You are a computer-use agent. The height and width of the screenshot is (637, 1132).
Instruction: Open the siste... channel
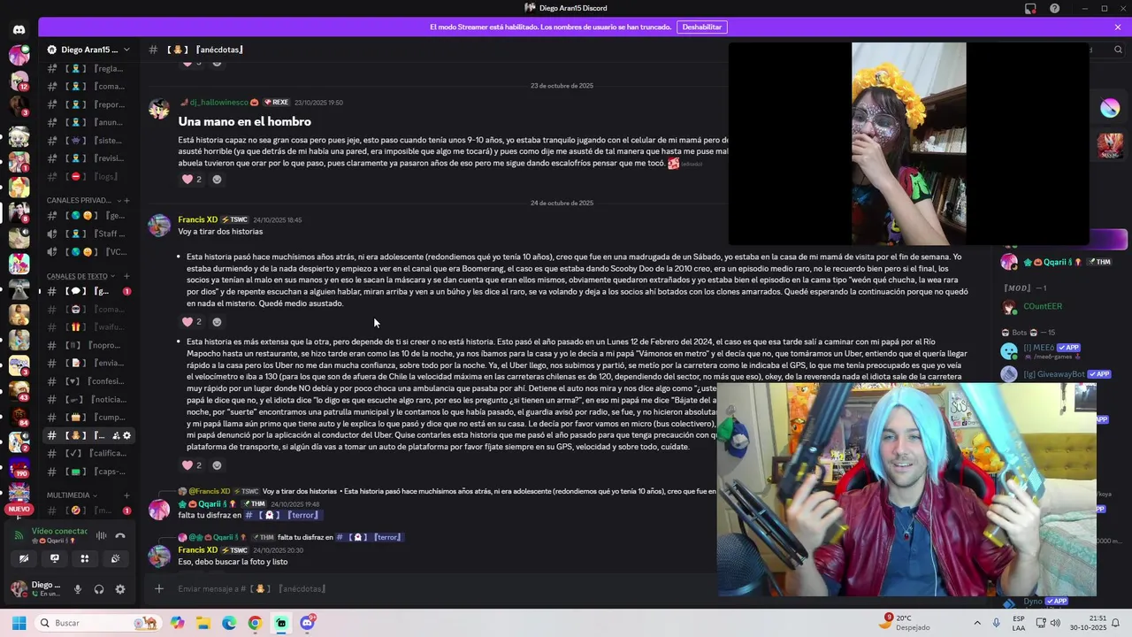pos(88,141)
